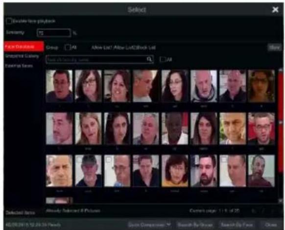The image size is (285, 230).
Task: Select third-row grey-haired man, first thumbnail
Action: (59, 171)
